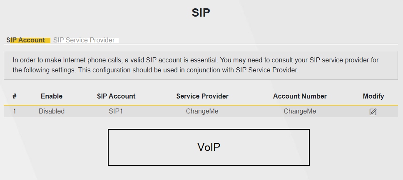The image size is (403, 180).
Task: Click the # column header
Action: coord(15,96)
